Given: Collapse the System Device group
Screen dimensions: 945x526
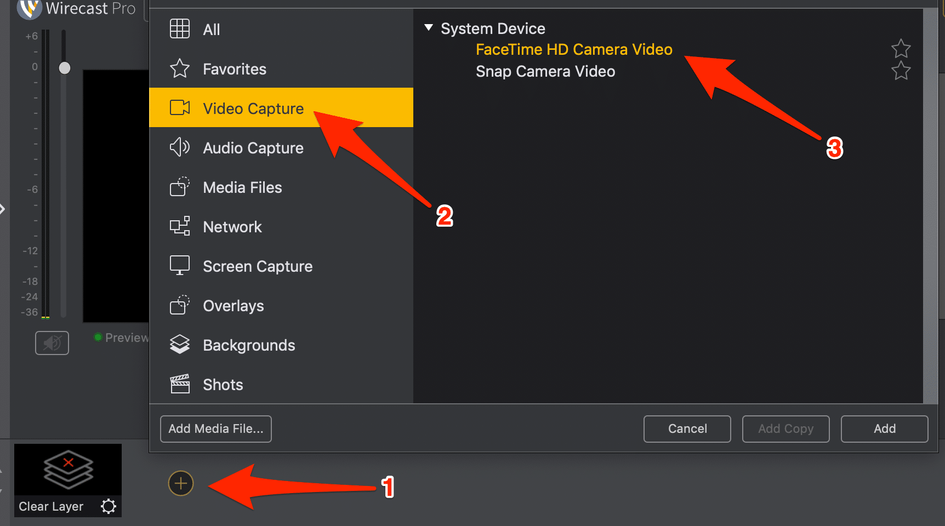Looking at the screenshot, I should [429, 27].
